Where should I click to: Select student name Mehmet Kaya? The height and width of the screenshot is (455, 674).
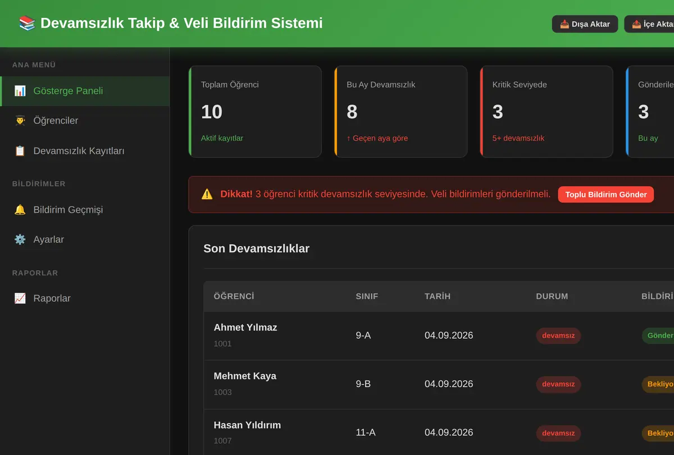pyautogui.click(x=245, y=376)
